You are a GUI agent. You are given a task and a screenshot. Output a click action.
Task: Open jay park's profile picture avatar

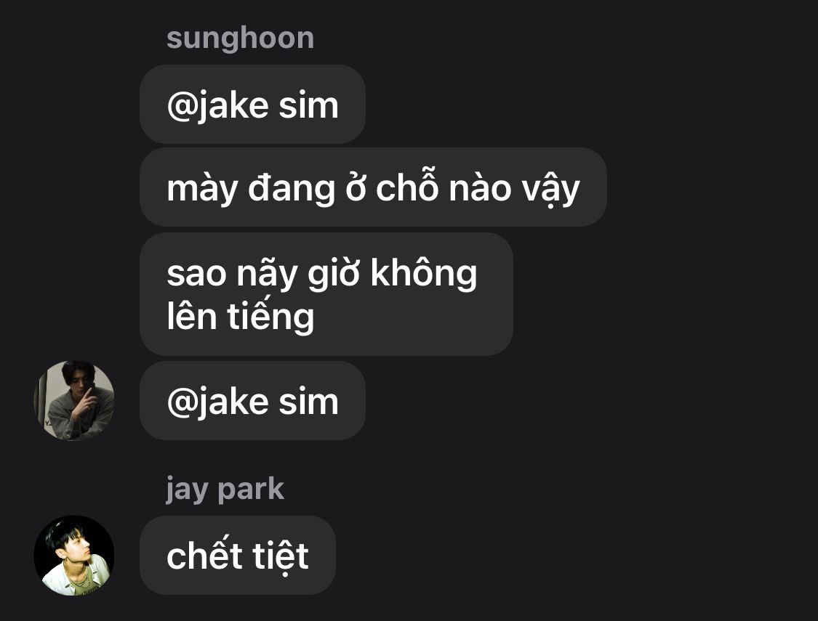tap(74, 556)
